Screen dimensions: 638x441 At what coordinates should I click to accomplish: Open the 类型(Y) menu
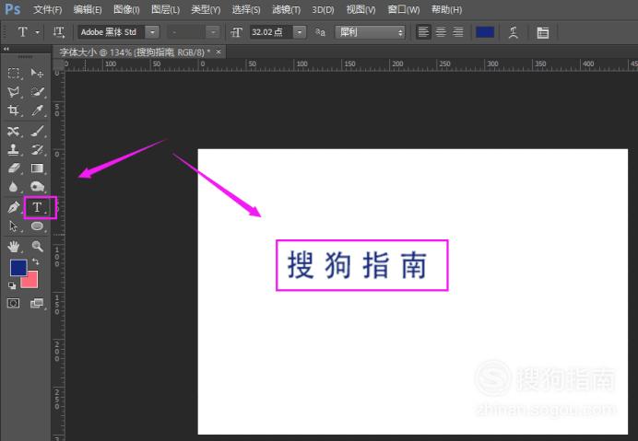pos(206,9)
